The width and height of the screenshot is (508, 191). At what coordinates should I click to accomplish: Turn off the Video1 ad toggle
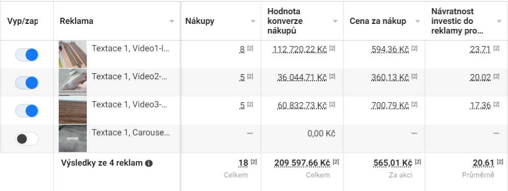click(27, 55)
